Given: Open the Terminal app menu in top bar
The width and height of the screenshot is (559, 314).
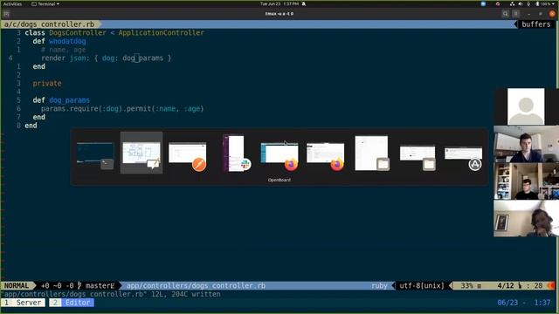Looking at the screenshot, I should [45, 3].
